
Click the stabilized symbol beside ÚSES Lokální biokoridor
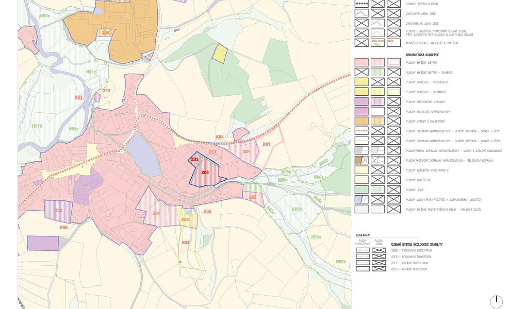(363, 269)
